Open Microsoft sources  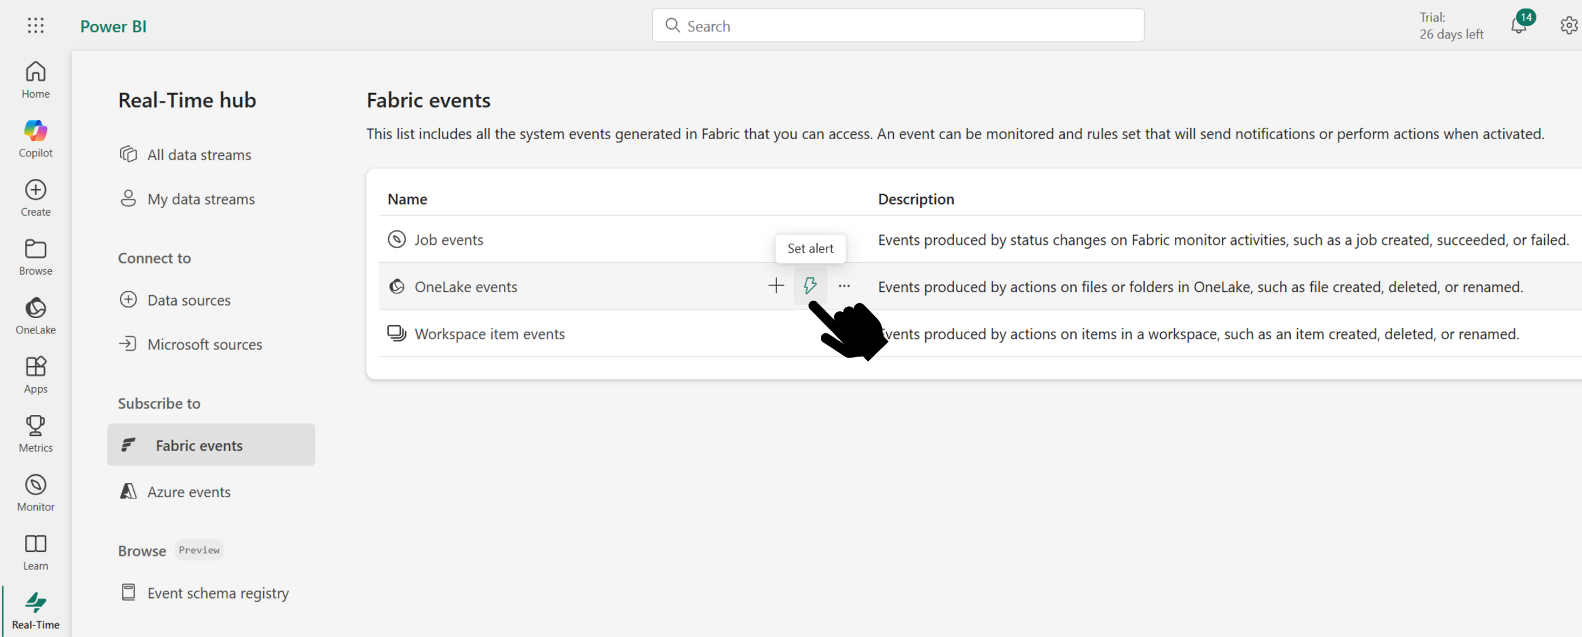click(x=191, y=344)
